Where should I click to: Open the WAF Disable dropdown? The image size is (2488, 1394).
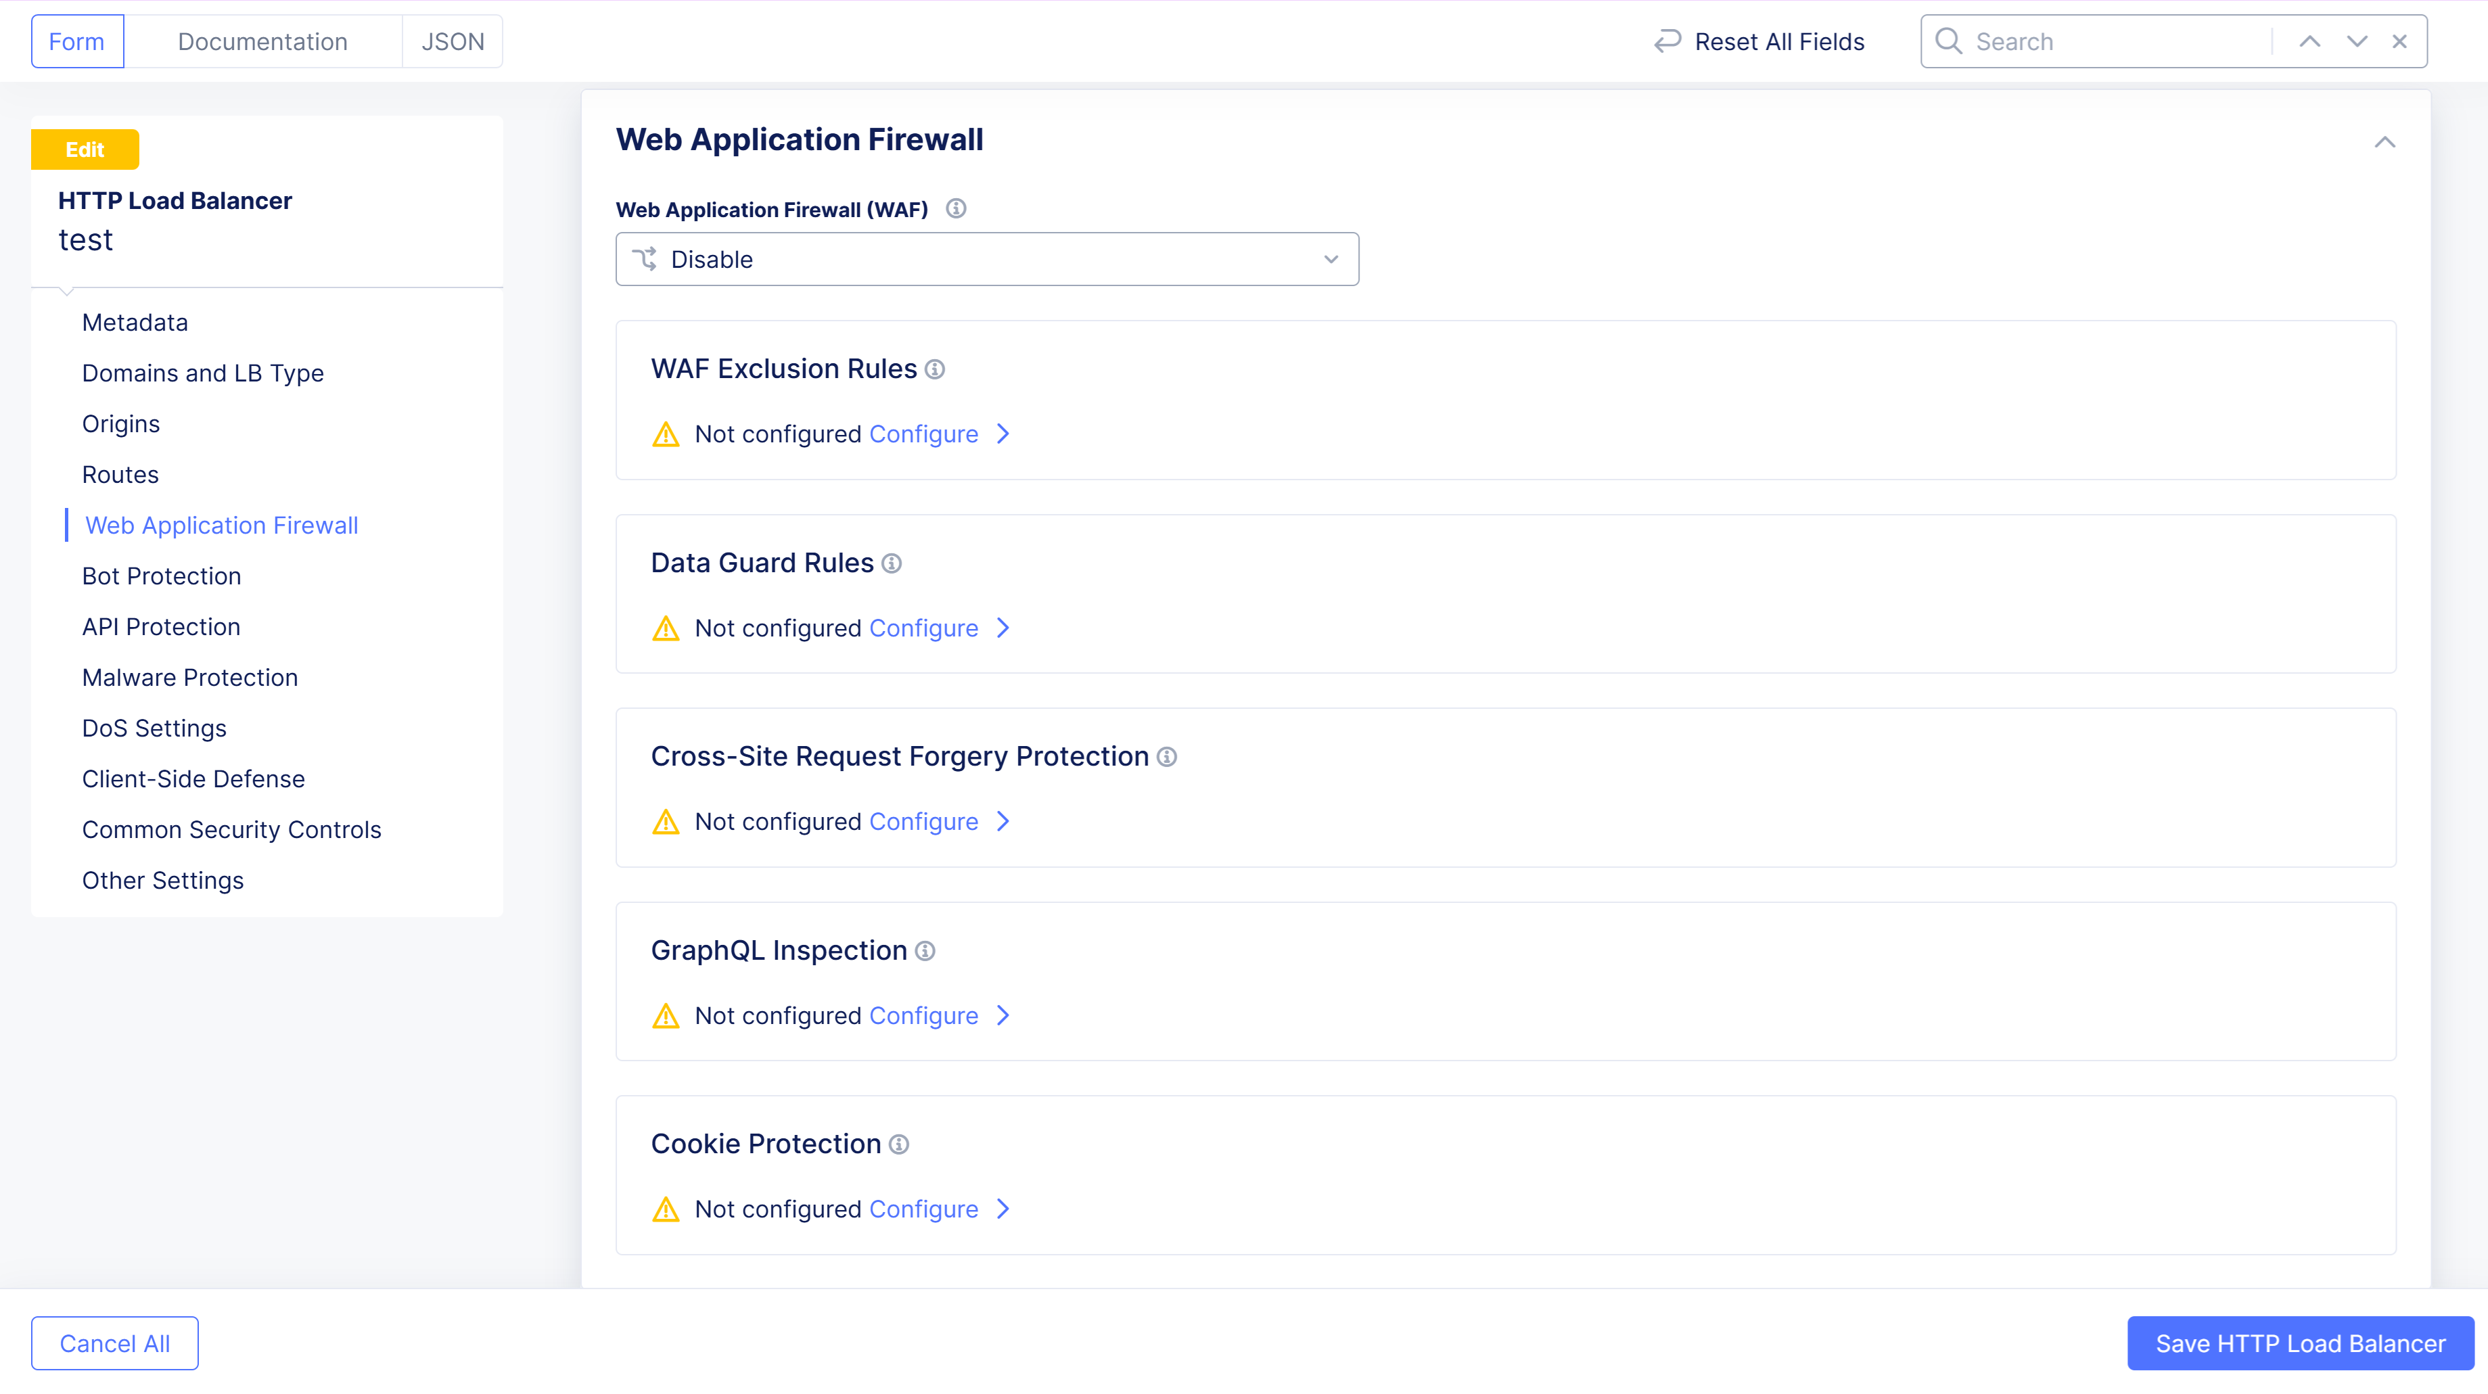tap(987, 259)
